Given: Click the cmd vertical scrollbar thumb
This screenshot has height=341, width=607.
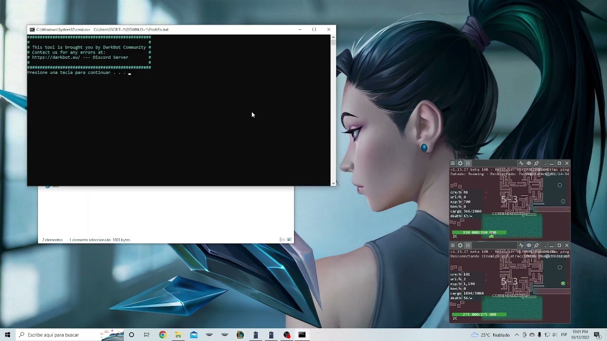Looking at the screenshot, I should pos(333,42).
